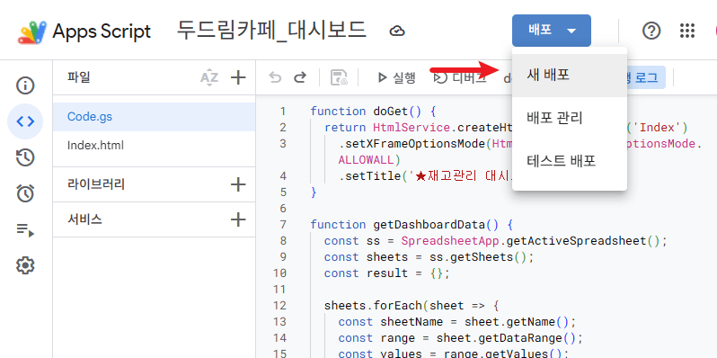This screenshot has width=717, height=358.
Task: Choose 테스트 배포 from the menu
Action: click(x=570, y=161)
